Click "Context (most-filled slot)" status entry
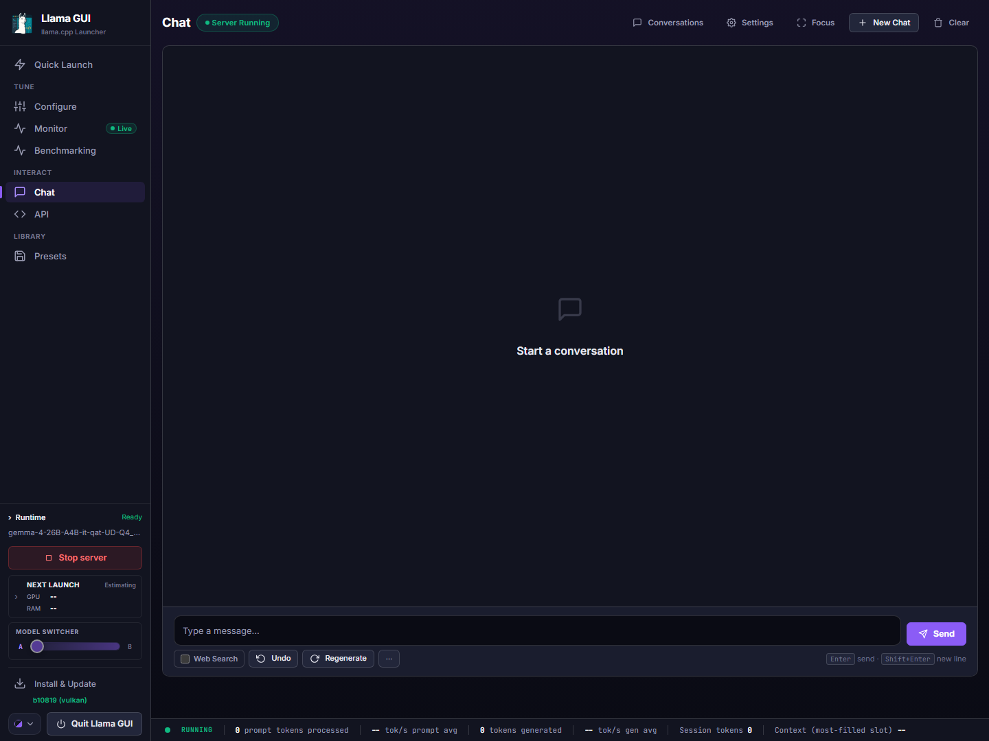 [x=840, y=730]
